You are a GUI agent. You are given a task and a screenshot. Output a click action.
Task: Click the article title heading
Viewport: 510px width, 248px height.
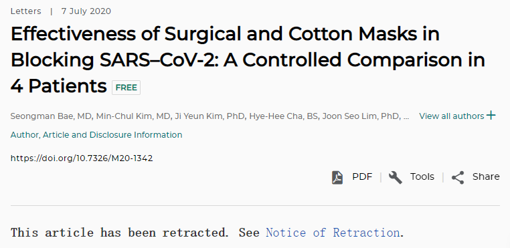[248, 59]
